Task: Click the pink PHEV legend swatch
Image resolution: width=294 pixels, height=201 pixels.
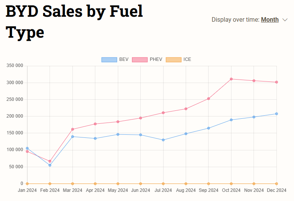Action: pyautogui.click(x=140, y=59)
